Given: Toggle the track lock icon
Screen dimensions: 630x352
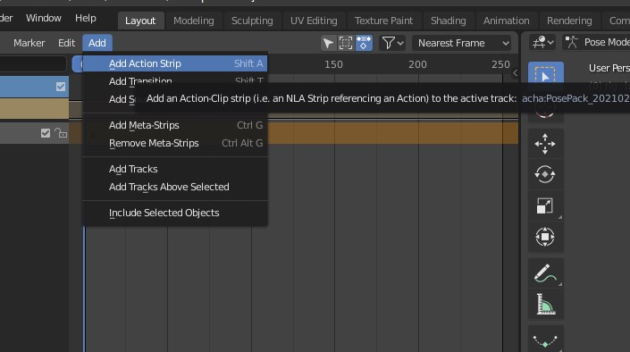Looking at the screenshot, I should tap(61, 133).
